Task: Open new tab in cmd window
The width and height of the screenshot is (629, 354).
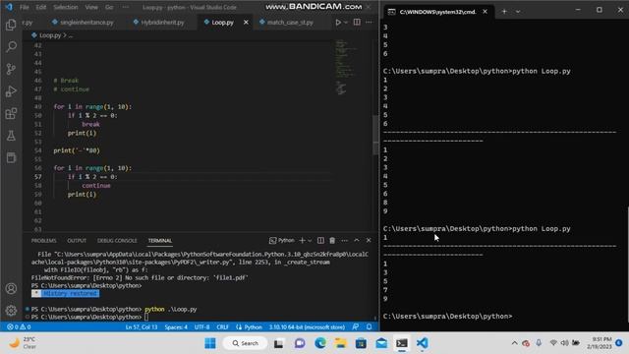Action: (x=504, y=12)
